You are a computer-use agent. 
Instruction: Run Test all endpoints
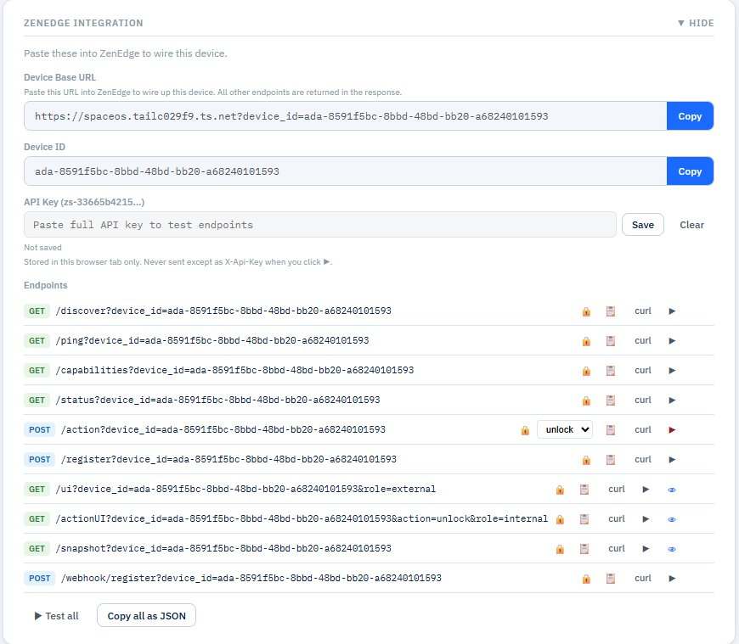[57, 616]
